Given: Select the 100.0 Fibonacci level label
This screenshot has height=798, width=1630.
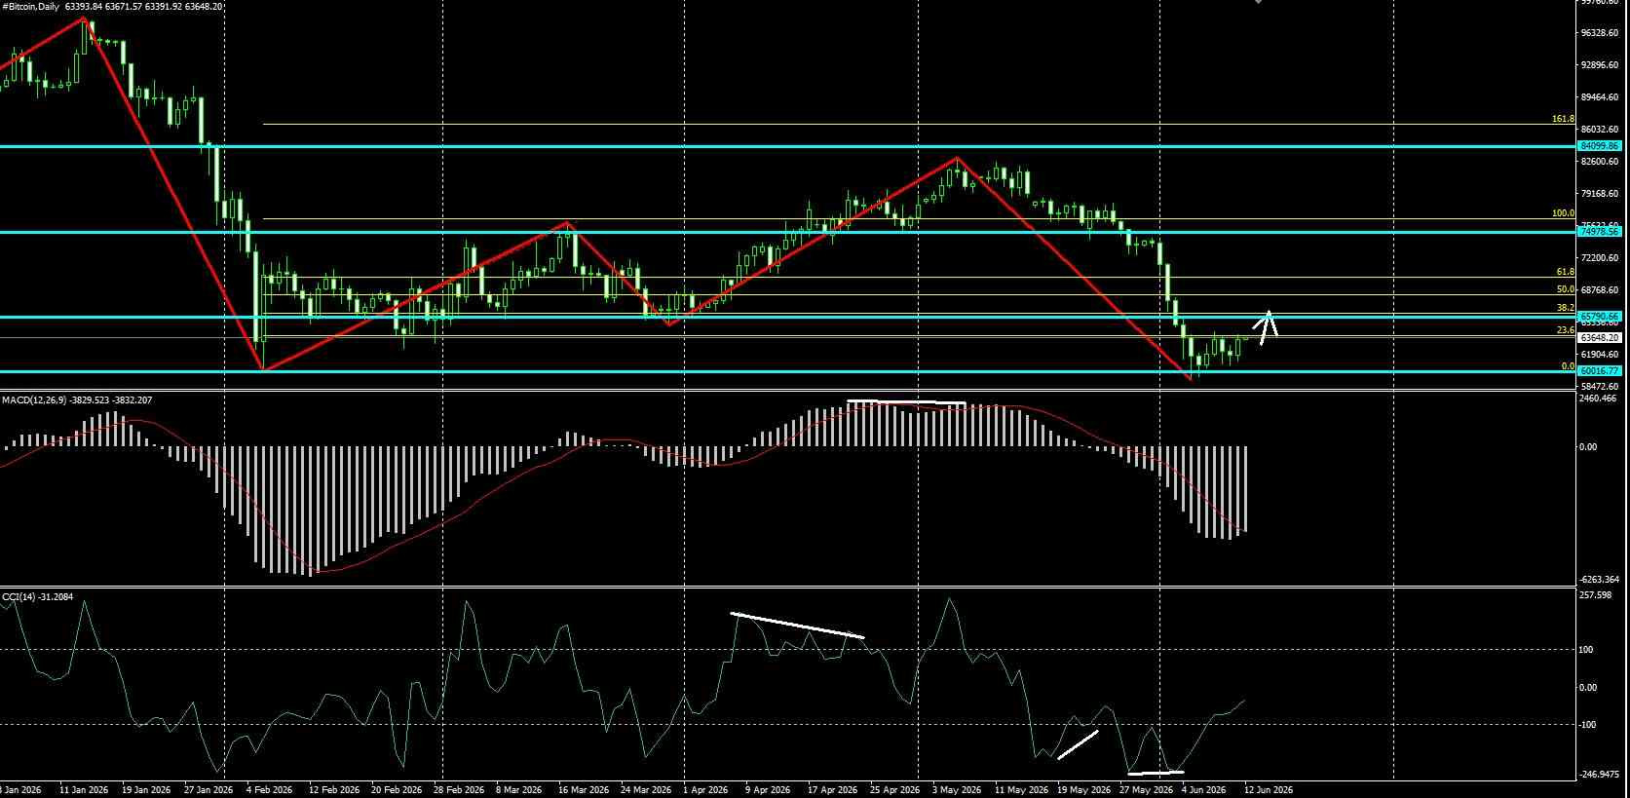Looking at the screenshot, I should coord(1563,213).
